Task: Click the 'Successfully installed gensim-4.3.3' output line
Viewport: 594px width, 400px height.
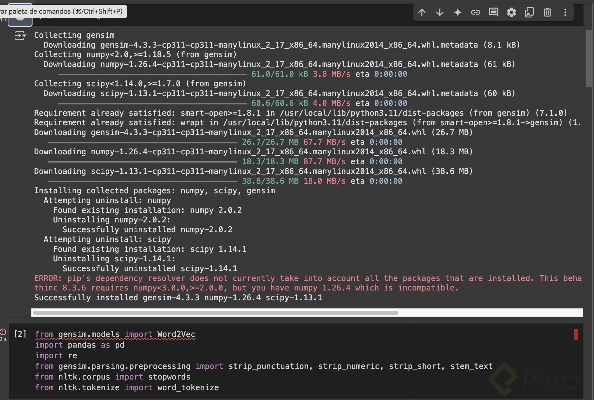Action: (178, 298)
